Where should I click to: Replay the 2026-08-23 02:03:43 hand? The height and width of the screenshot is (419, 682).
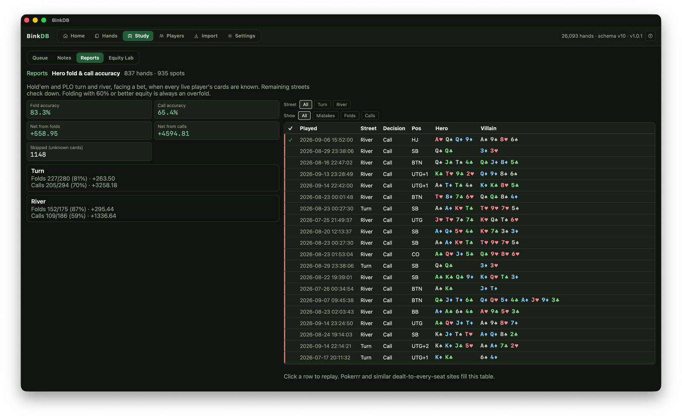point(469,312)
